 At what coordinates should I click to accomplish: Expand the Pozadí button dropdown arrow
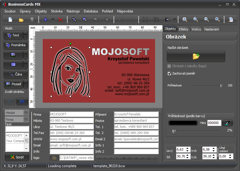point(26,84)
